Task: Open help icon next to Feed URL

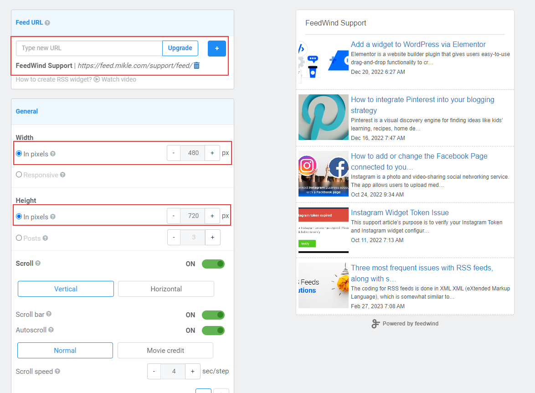Action: (x=47, y=23)
